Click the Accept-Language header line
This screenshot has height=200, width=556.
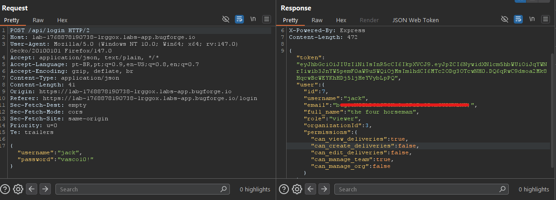point(104,64)
